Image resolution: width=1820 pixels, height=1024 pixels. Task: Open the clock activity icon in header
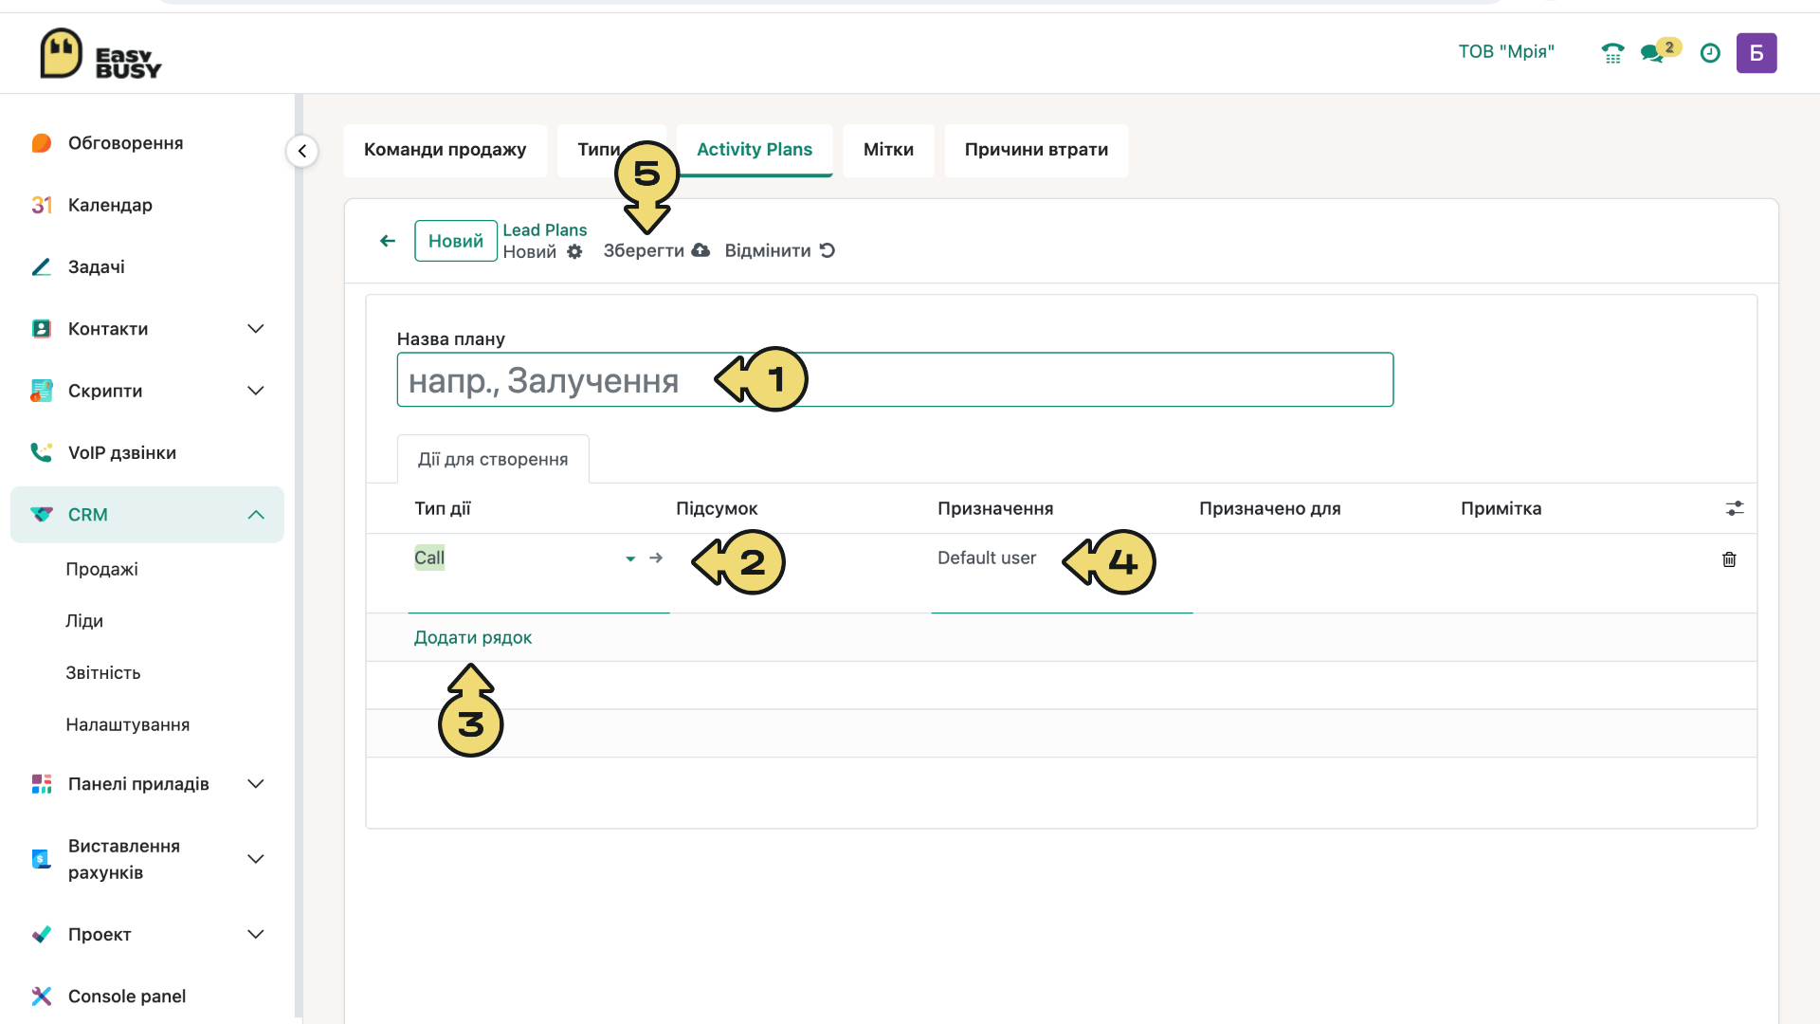[x=1710, y=53]
